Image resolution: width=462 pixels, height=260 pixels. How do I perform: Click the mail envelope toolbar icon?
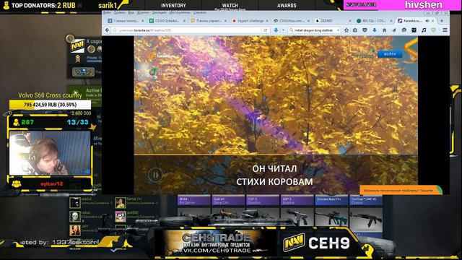point(414,30)
